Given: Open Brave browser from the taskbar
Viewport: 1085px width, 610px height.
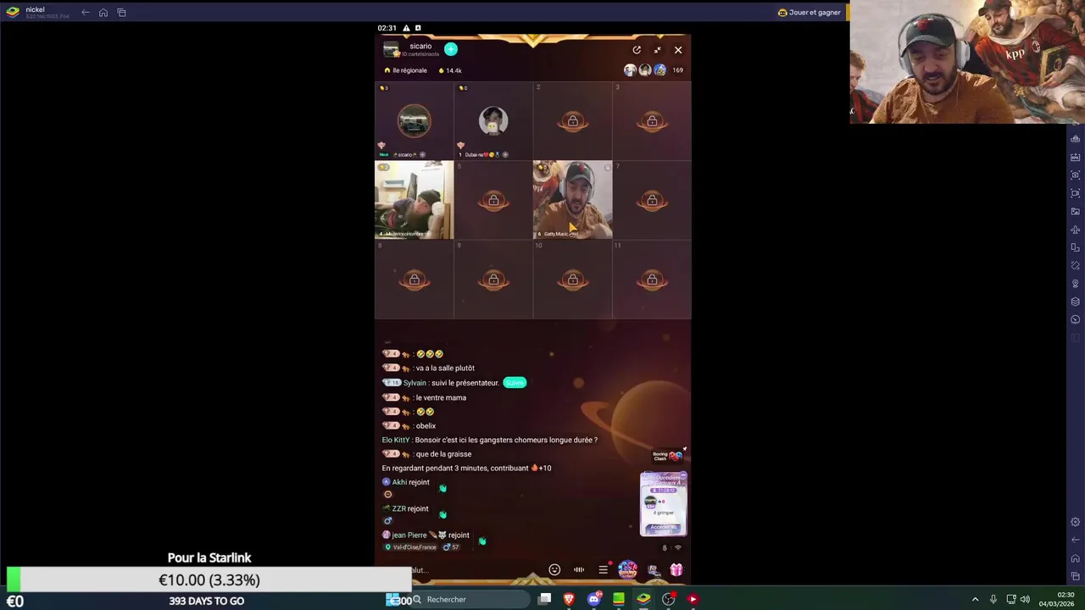Looking at the screenshot, I should click(x=570, y=600).
